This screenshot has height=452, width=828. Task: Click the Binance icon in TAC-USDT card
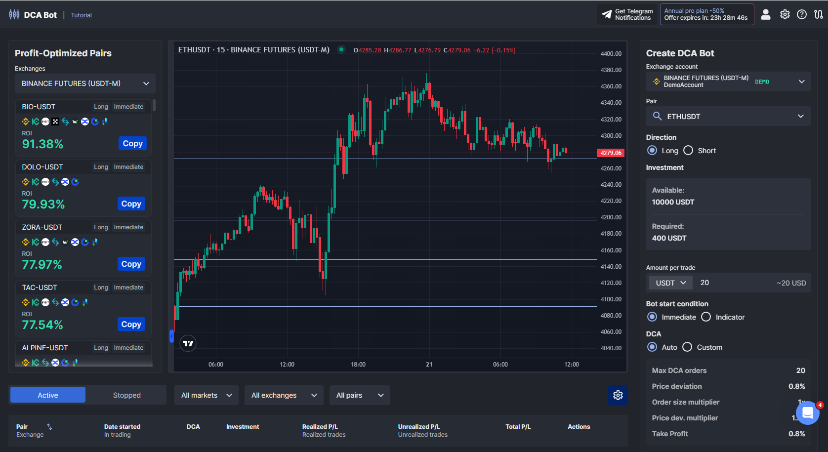pyautogui.click(x=26, y=302)
